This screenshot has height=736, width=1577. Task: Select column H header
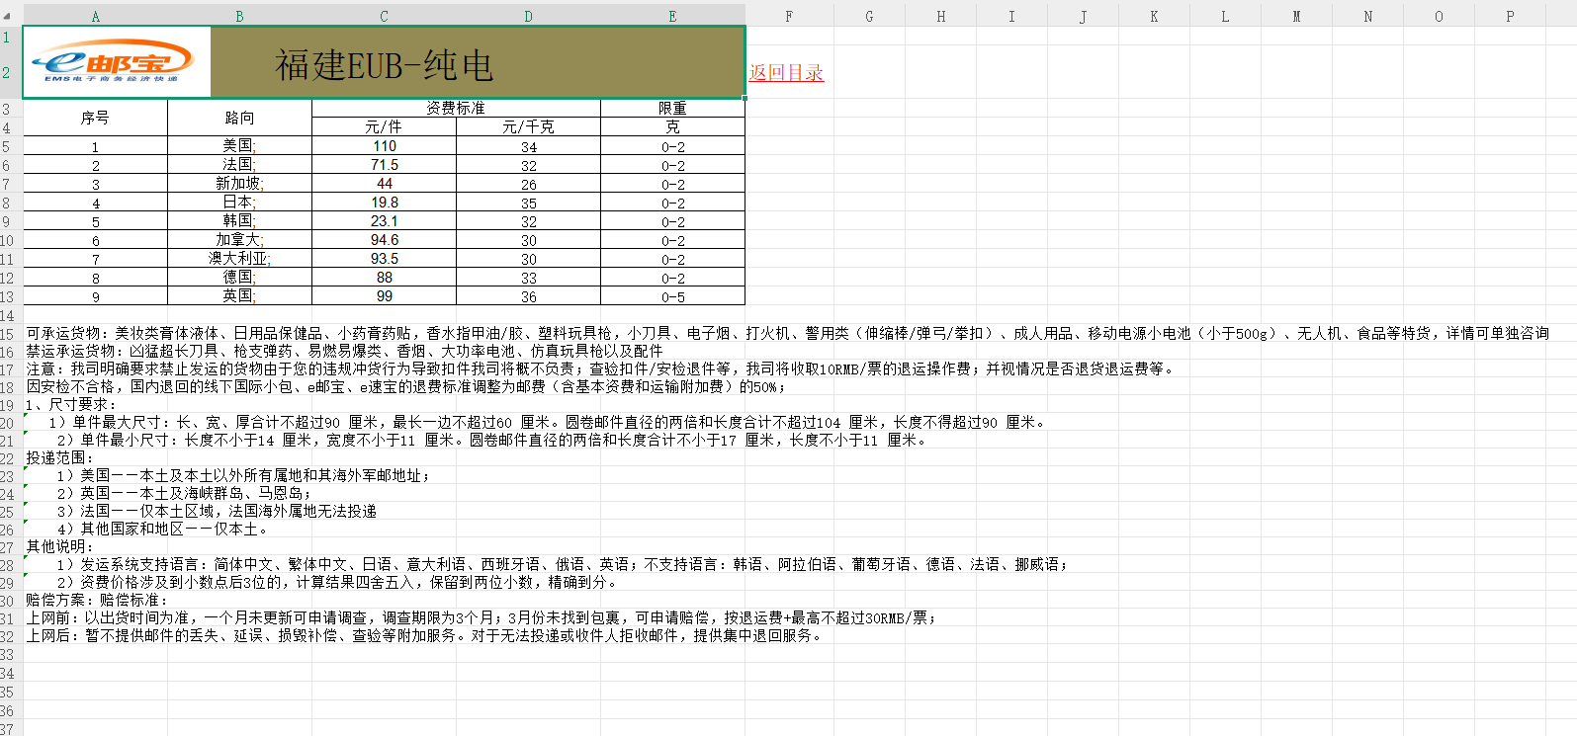pyautogui.click(x=940, y=16)
